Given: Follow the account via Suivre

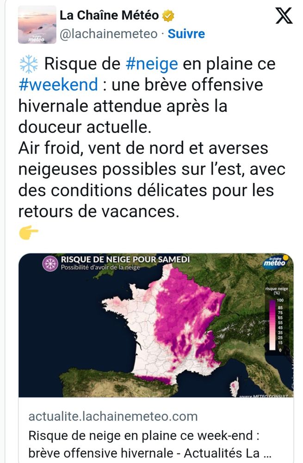Looking at the screenshot, I should [186, 34].
